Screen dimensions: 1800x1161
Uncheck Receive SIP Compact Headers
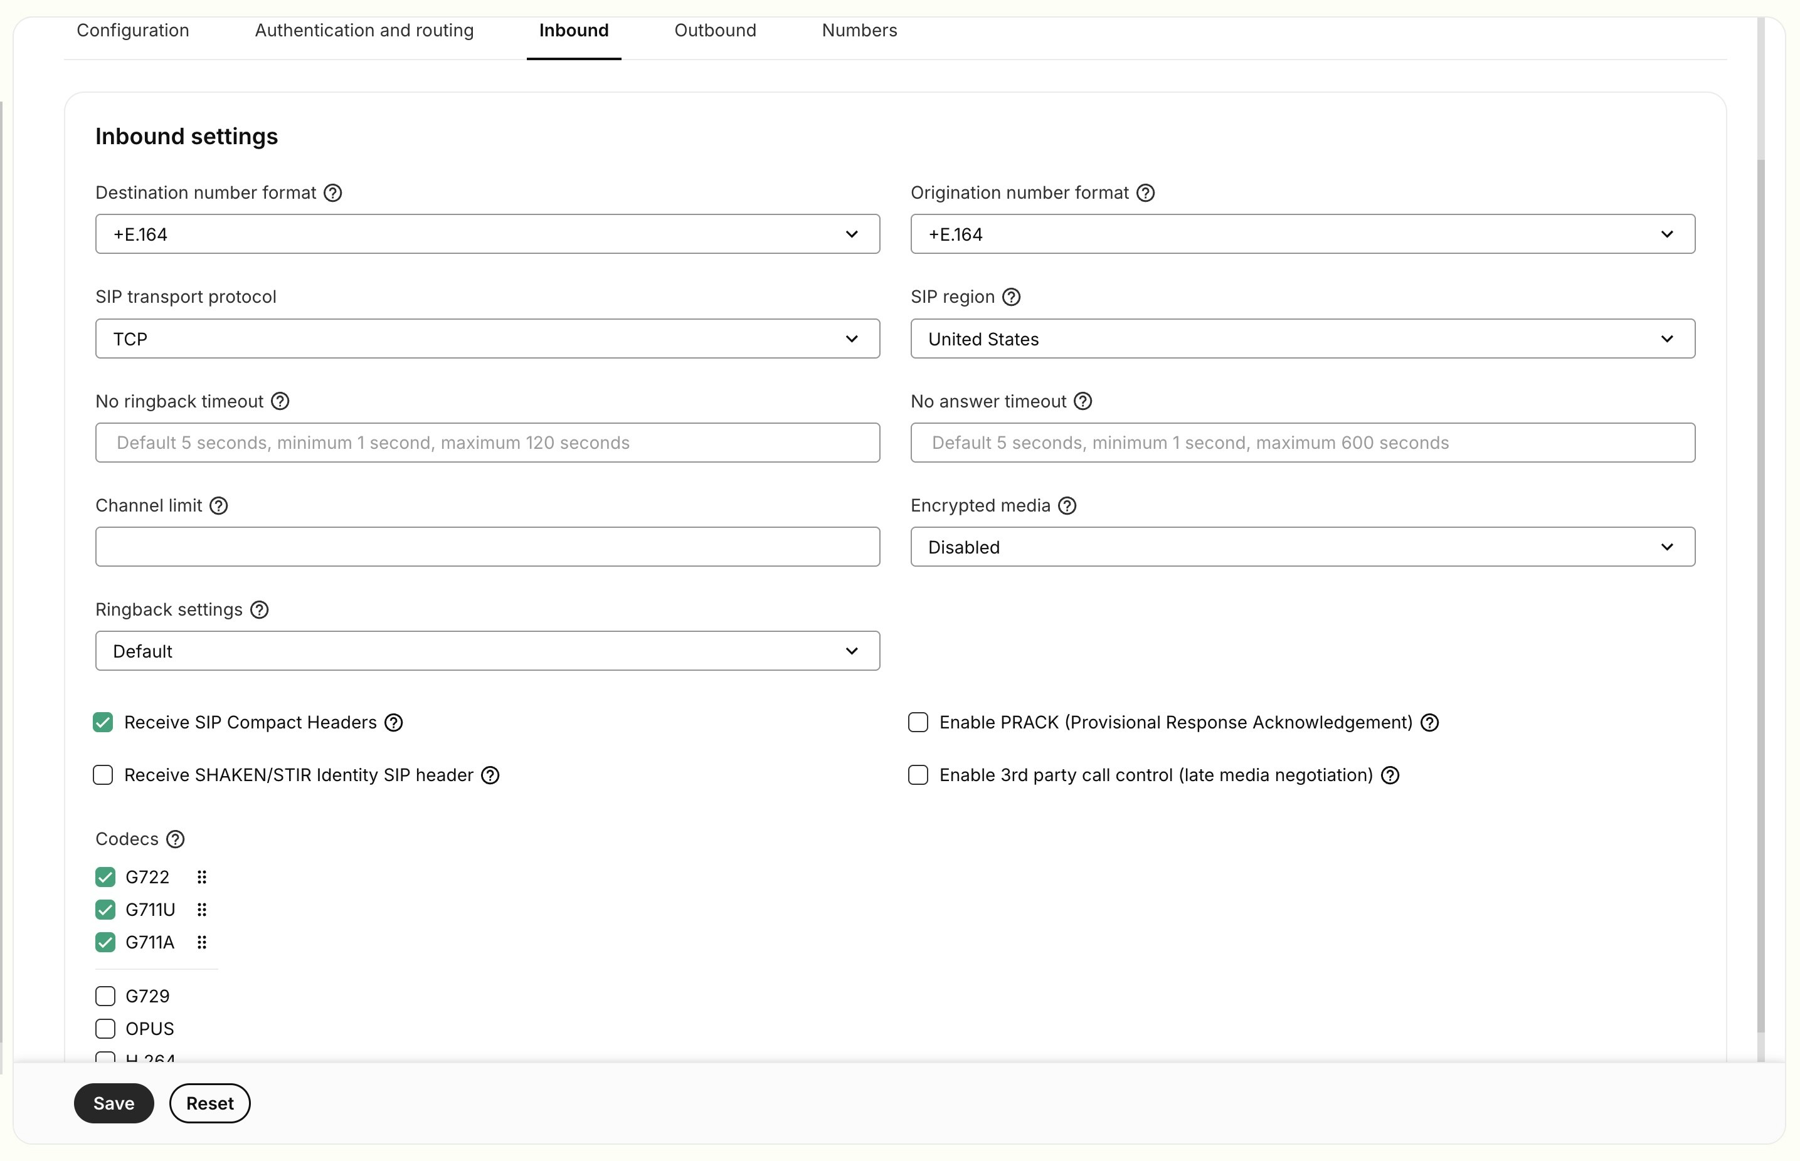(103, 722)
